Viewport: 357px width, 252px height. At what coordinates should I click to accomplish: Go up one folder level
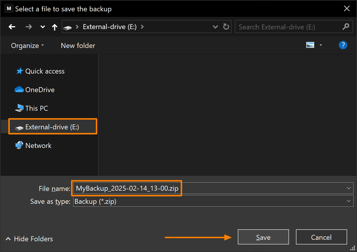(54, 26)
